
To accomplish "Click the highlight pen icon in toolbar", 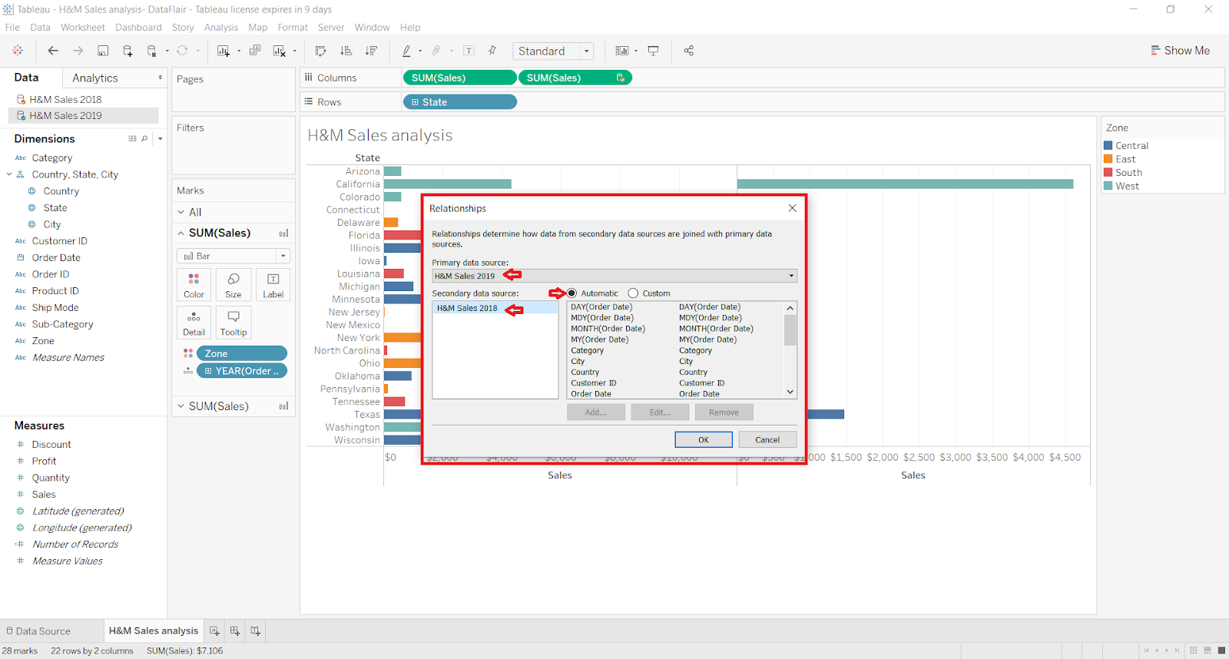I will click(x=406, y=51).
